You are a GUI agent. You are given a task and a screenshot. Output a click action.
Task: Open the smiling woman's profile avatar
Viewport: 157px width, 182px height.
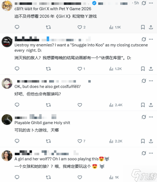coord(7,156)
